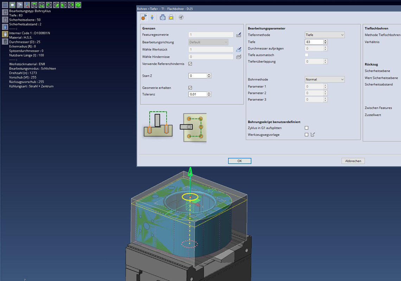Screen dimensions: 401x281
Task: Enable Zyklus in G1 aufsplitten checkbox
Action: pyautogui.click(x=306, y=128)
